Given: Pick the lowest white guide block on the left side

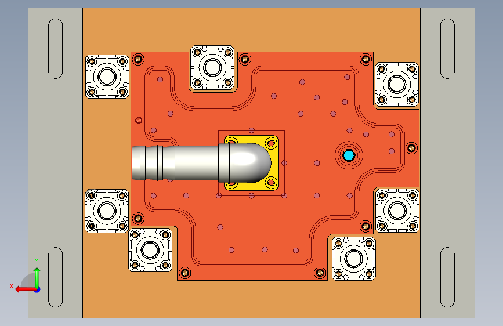Looking at the screenshot, I should [150, 250].
